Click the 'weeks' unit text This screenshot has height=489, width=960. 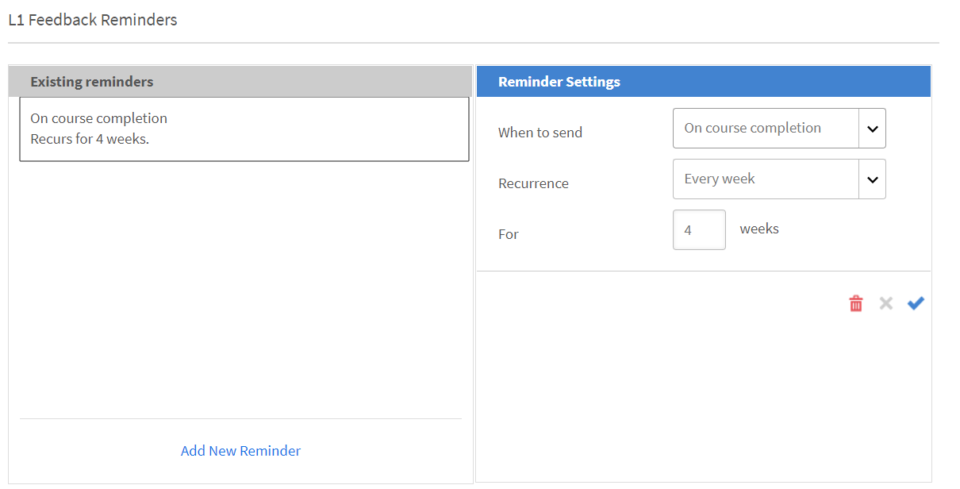pyautogui.click(x=759, y=229)
